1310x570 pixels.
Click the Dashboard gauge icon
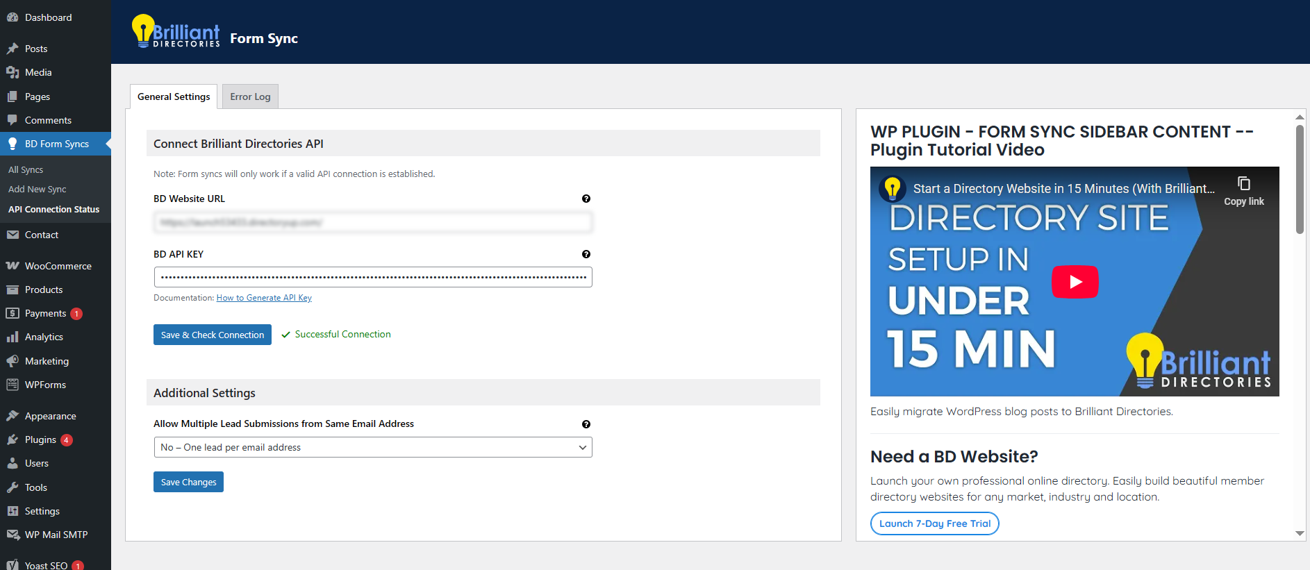pos(13,17)
